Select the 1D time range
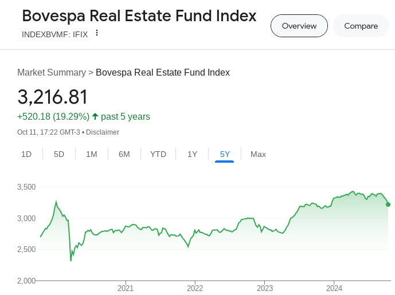 point(26,154)
